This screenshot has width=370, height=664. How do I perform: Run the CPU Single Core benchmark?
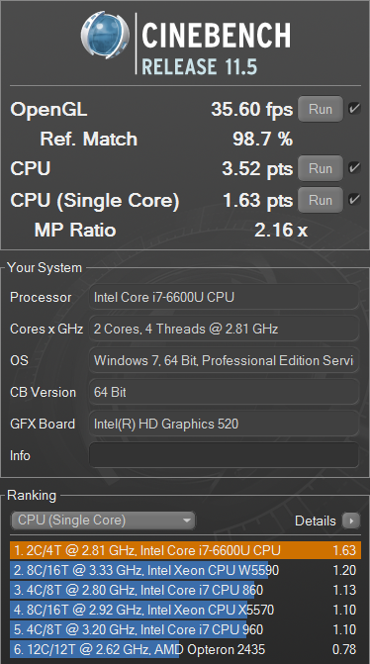(321, 200)
